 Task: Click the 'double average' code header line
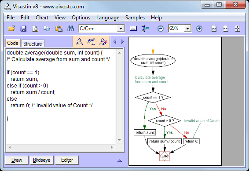coord(55,53)
